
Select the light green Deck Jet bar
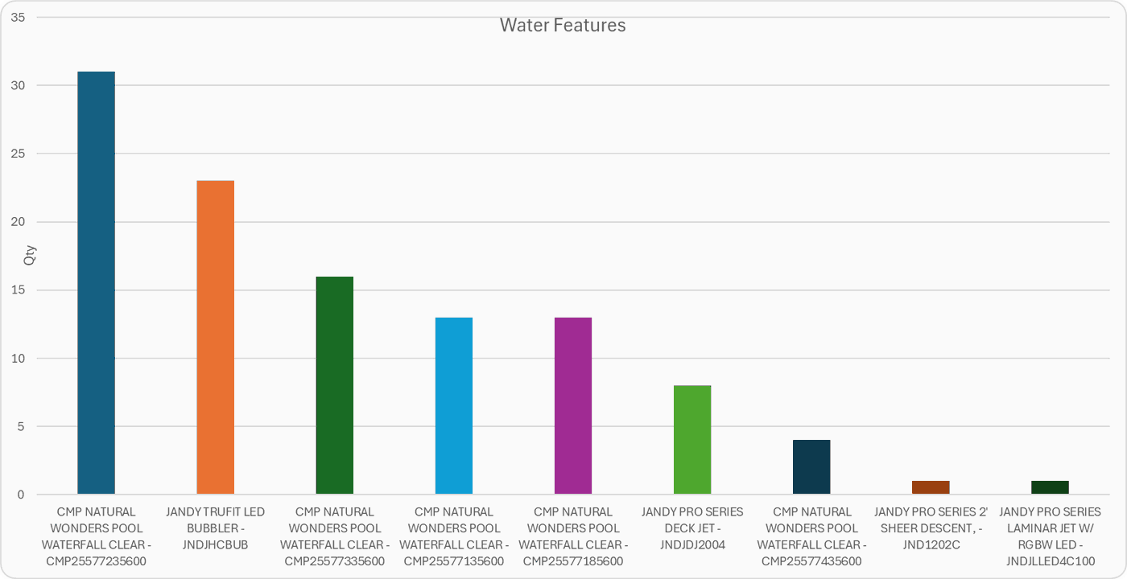[x=691, y=439]
